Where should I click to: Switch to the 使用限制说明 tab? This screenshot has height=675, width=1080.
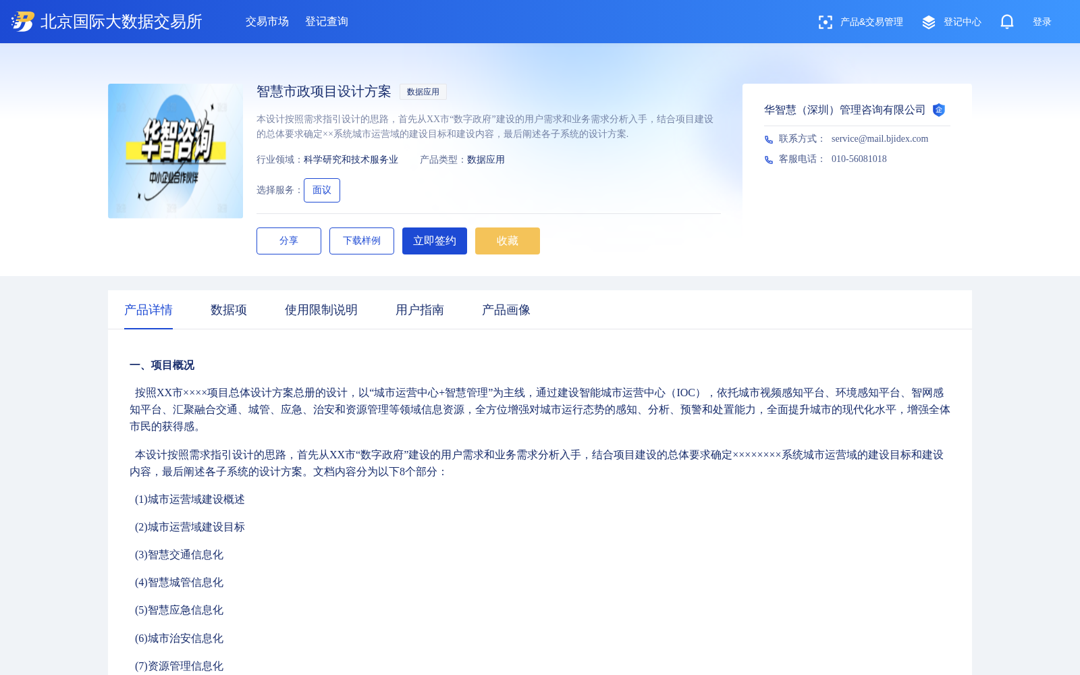pyautogui.click(x=321, y=310)
